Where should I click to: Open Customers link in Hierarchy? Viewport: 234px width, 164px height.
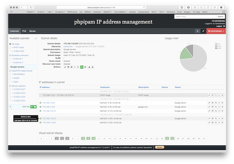click(x=68, y=47)
